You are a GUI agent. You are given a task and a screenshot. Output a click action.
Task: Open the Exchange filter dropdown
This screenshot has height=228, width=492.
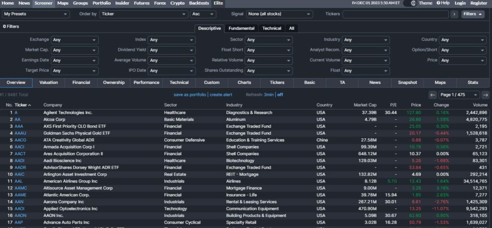tap(74, 40)
